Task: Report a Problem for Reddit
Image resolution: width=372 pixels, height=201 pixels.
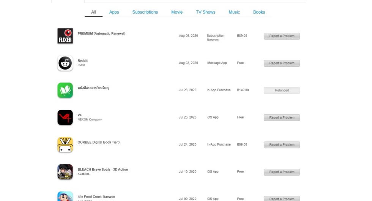Action: pyautogui.click(x=282, y=63)
